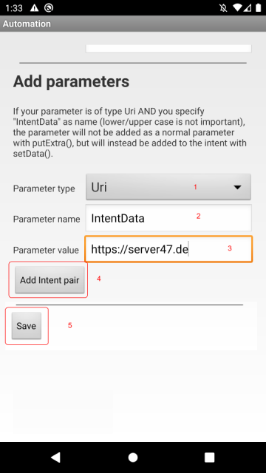Tap the clock showing 1:33

(14, 8)
